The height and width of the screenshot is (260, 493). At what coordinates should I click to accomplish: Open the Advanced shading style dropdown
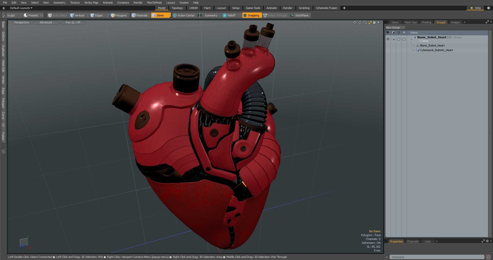tap(46, 23)
